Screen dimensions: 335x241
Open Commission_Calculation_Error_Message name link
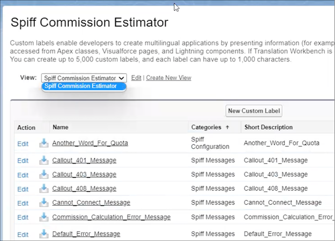click(111, 217)
